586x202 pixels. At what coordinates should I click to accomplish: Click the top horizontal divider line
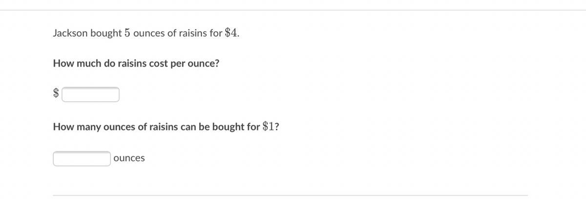coord(293,10)
